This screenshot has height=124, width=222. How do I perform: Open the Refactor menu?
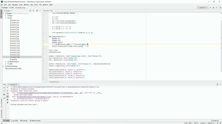tap(26, 4)
